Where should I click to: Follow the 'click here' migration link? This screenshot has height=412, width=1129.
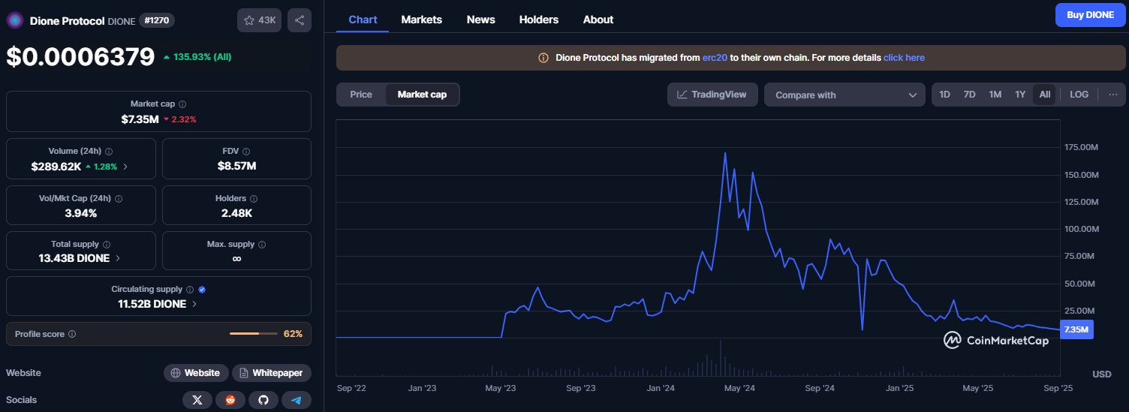(x=904, y=58)
